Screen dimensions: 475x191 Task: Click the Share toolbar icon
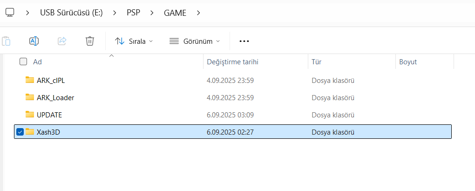point(62,41)
